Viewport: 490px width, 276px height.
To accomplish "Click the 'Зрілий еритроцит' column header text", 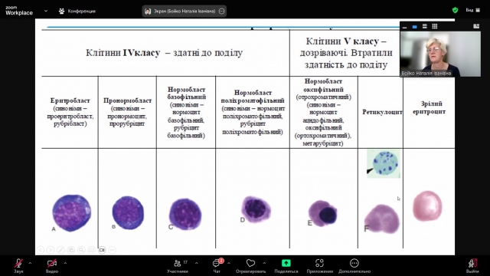I will (430, 107).
